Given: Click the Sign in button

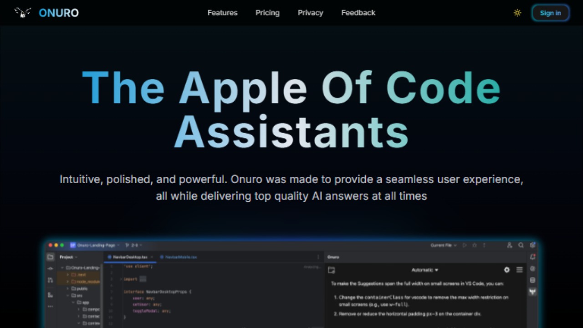Looking at the screenshot, I should coord(550,13).
